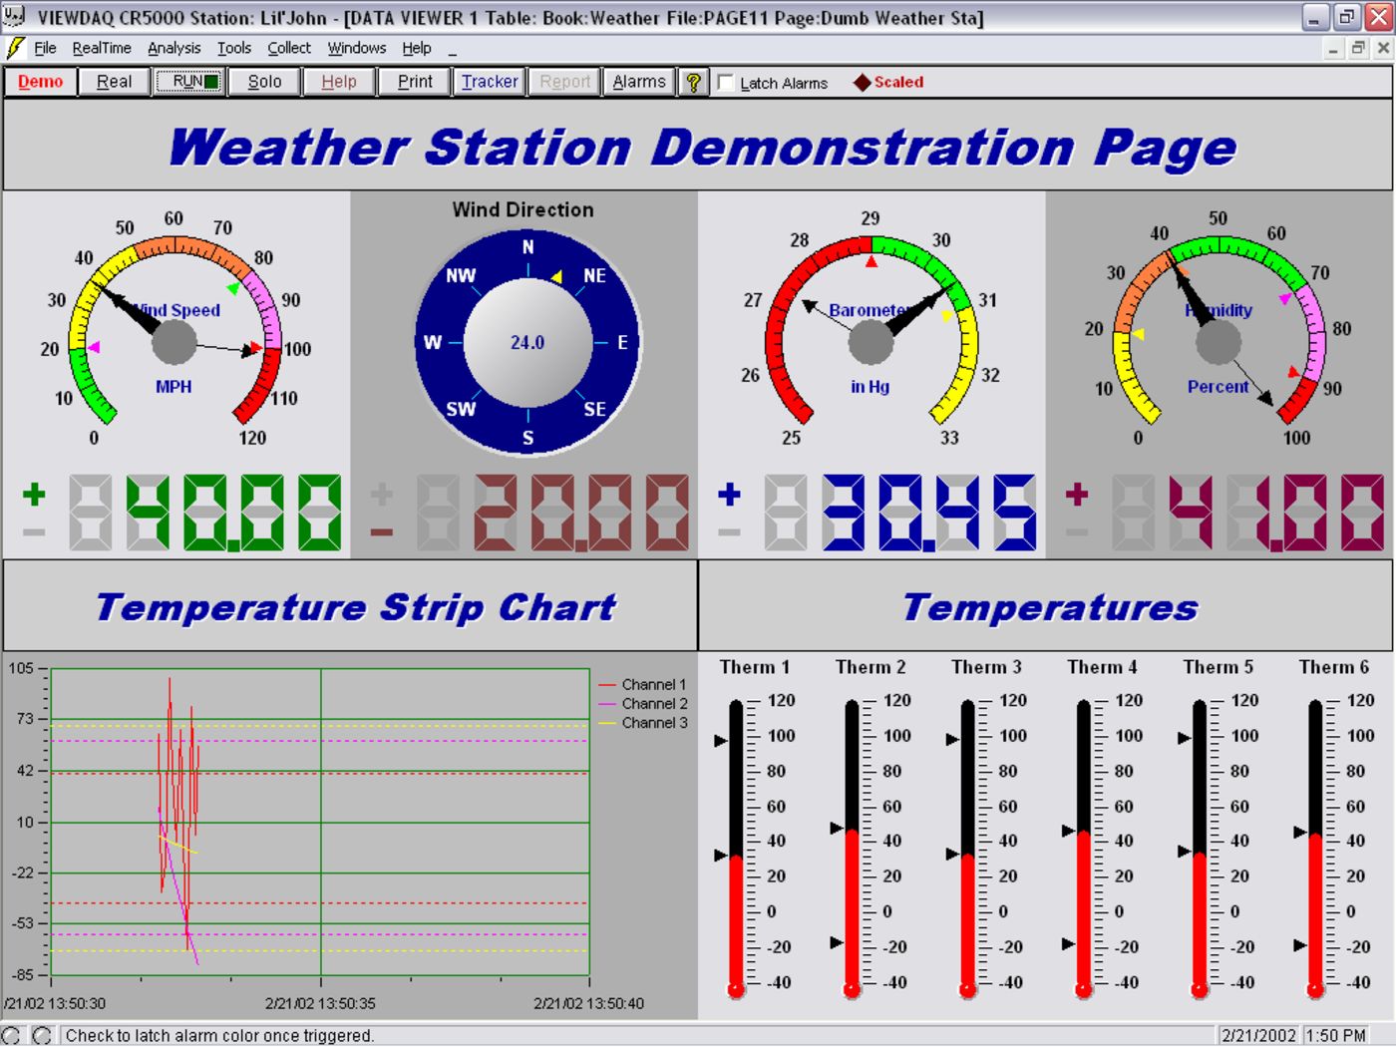Click the green plus sign beside 40.00 display
Viewport: 1396px width, 1047px height.
coord(34,494)
